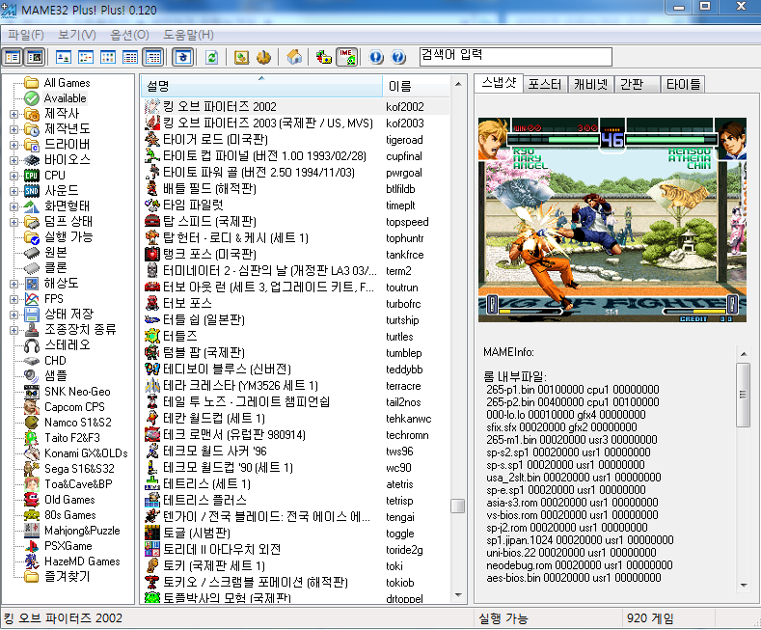Switch to list view

[x=108, y=57]
